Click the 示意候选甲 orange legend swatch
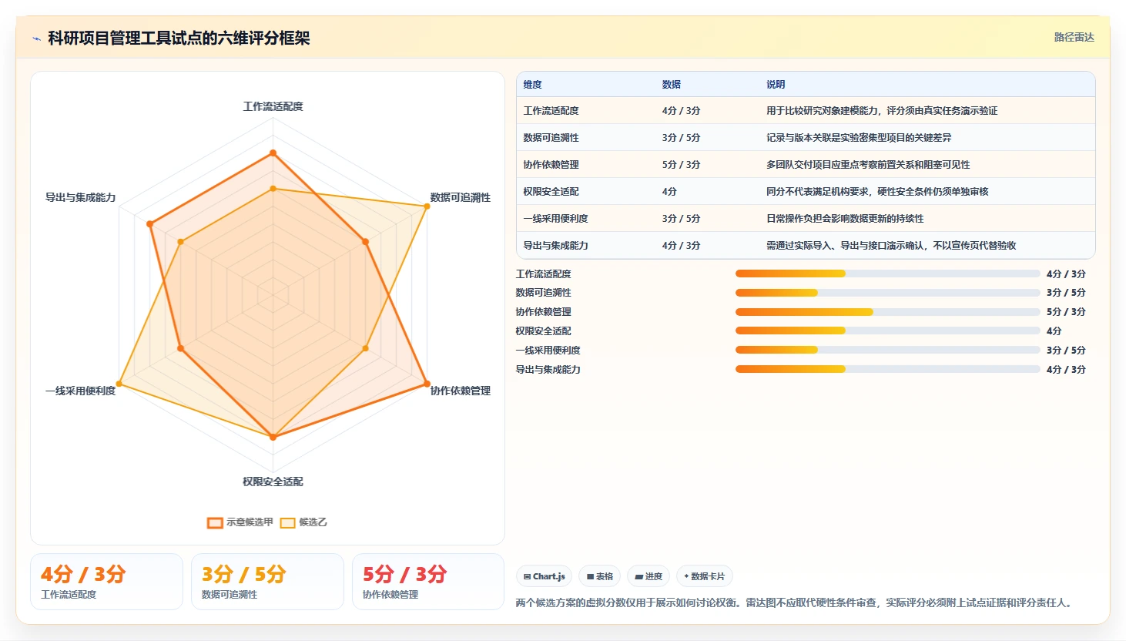 pos(215,523)
